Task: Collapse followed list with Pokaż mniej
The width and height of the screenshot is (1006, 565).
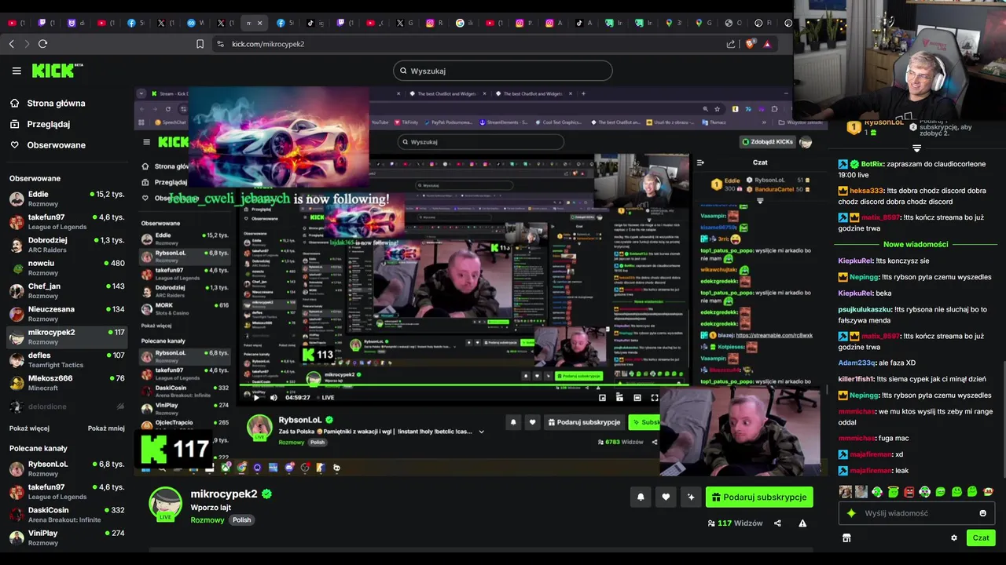Action: click(106, 428)
